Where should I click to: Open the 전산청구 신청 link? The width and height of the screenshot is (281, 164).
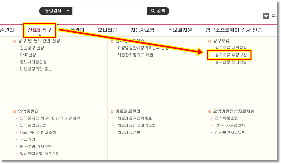[32, 48]
